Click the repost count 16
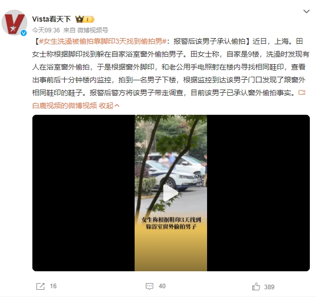 tap(53, 286)
